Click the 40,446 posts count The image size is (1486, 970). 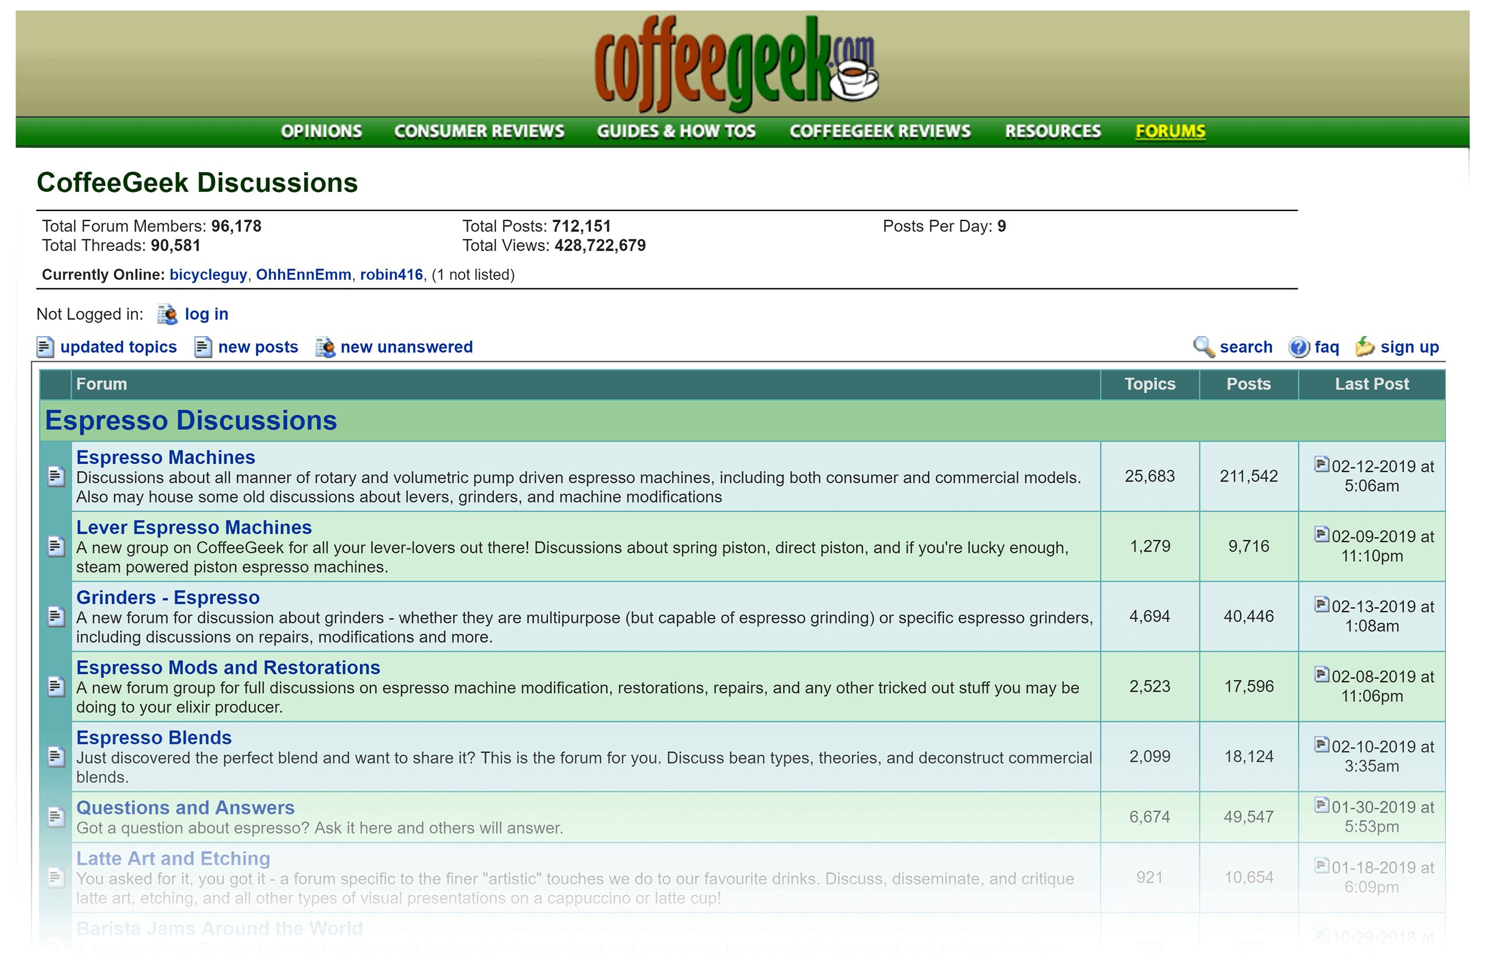(1250, 618)
